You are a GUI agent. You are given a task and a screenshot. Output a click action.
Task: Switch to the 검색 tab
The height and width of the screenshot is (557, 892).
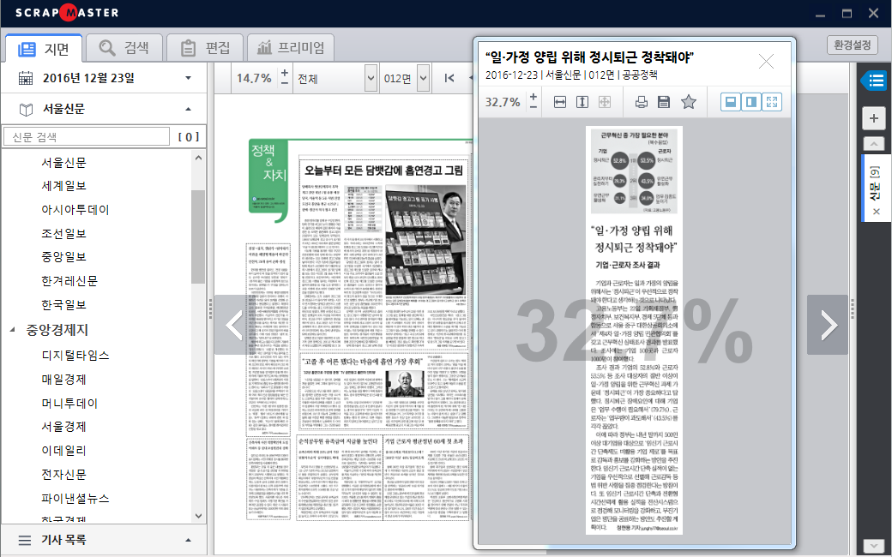(124, 47)
